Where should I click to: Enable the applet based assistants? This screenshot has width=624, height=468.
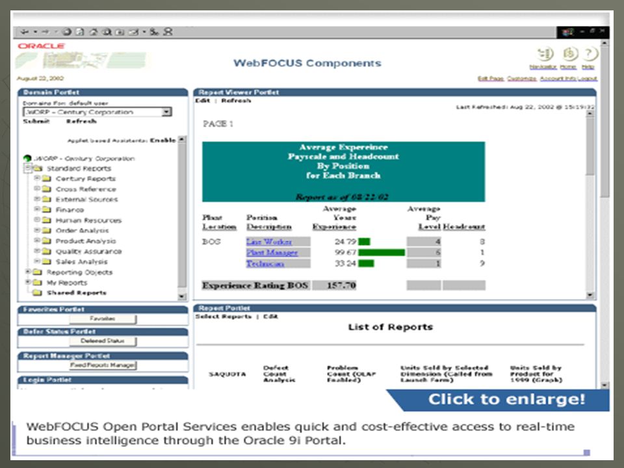pos(162,140)
